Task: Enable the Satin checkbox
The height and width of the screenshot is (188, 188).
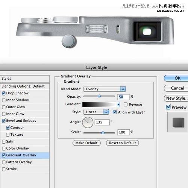Action: pyautogui.click(x=4, y=141)
